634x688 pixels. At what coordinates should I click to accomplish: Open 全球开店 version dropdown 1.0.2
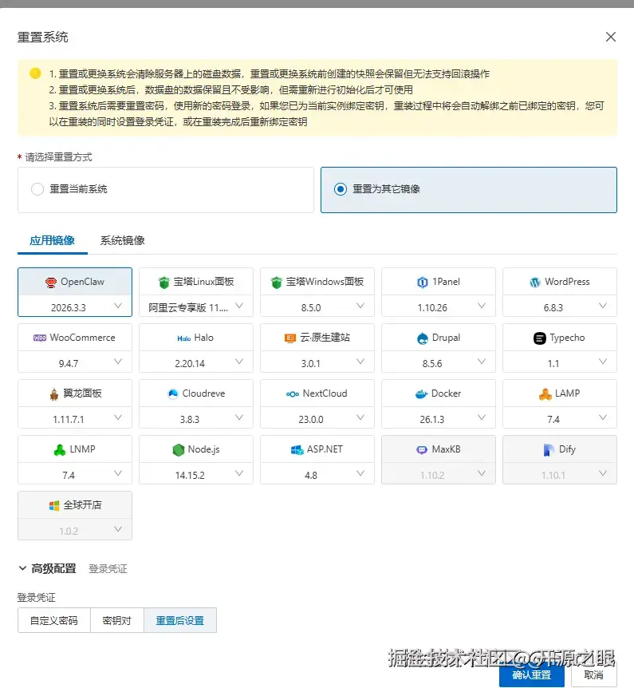(74, 530)
